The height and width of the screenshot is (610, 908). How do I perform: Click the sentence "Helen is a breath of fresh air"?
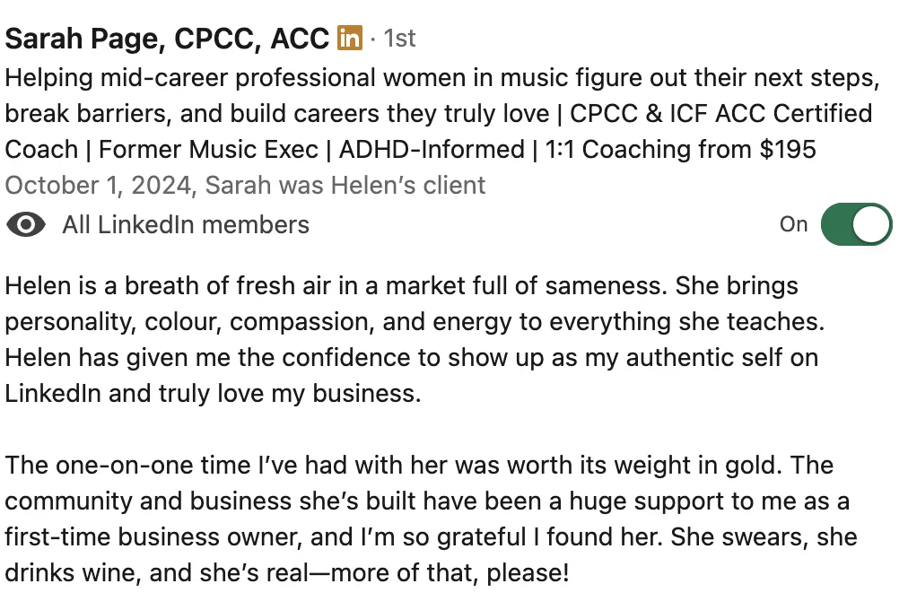point(336,286)
